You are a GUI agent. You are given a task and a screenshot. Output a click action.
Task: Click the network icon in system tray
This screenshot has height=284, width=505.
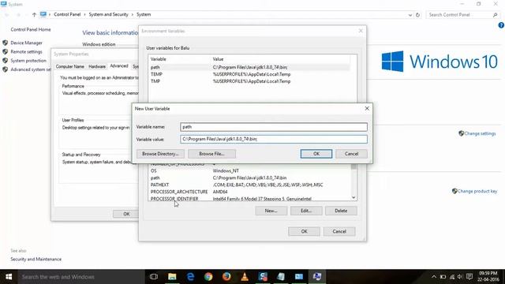pos(452,277)
